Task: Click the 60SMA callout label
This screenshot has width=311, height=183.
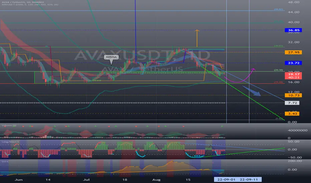Action: 111,57
